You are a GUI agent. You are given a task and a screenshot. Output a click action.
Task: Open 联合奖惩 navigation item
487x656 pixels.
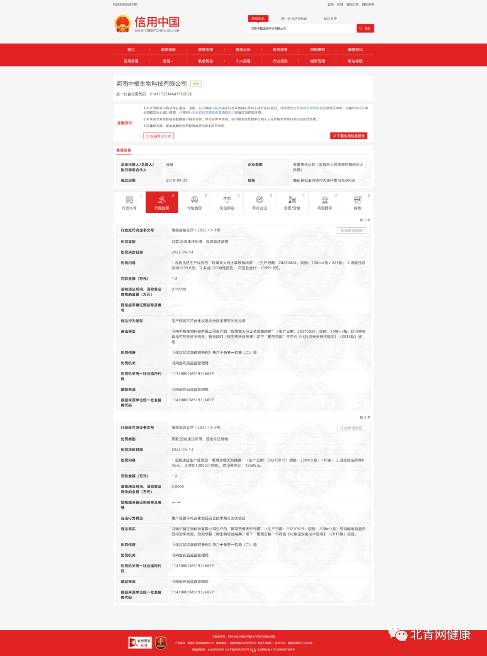(206, 61)
